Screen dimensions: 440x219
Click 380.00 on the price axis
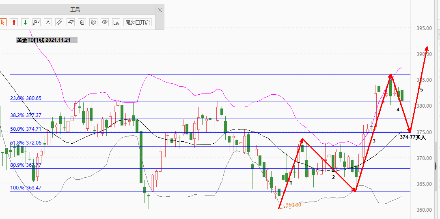pos(424,106)
